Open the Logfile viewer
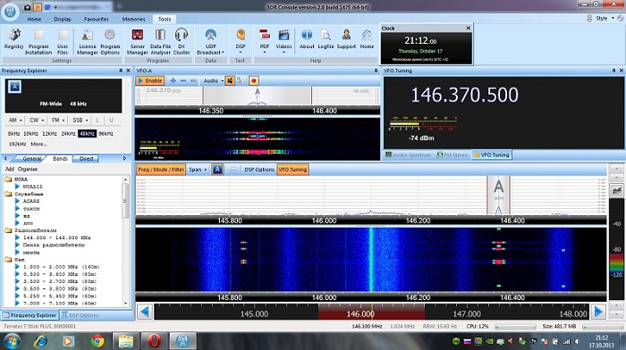The width and height of the screenshot is (626, 350). pos(326,39)
